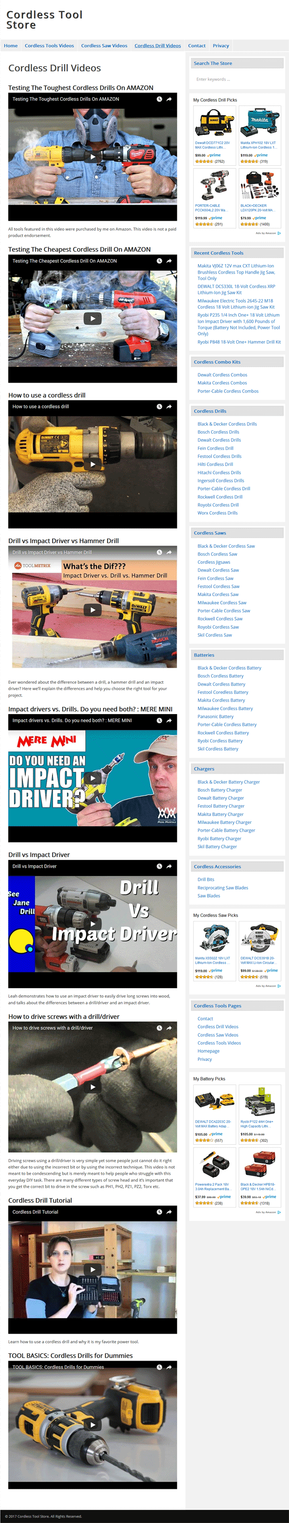Open the Panasonic Battery link
The image size is (289, 1523).
coord(216,716)
